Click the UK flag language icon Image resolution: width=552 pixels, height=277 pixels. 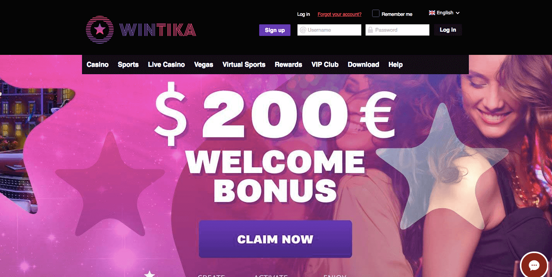tap(432, 13)
